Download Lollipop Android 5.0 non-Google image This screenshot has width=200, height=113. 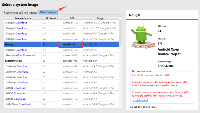click(22, 82)
